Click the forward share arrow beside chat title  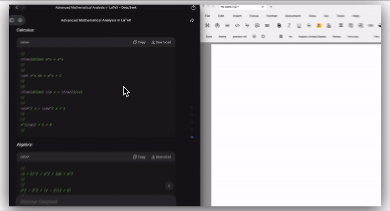click(192, 20)
